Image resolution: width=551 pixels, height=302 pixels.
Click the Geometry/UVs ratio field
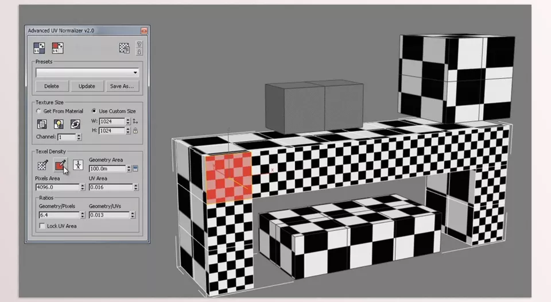click(x=109, y=215)
